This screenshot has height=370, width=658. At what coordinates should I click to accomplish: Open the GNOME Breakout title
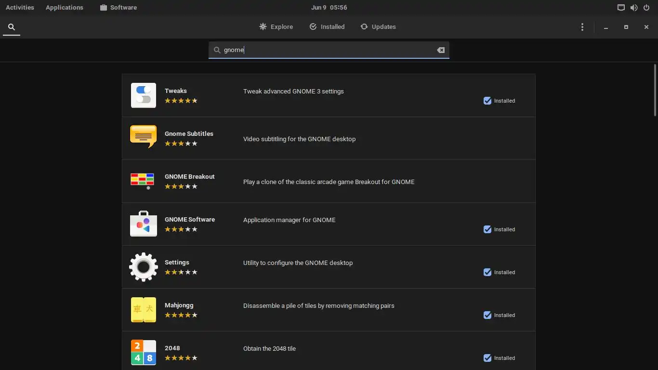point(190,176)
